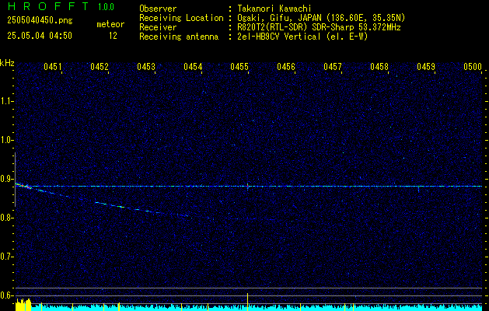This screenshot has width=489, height=311.
Task: Click observer name Takanori Kawachi
Action: pyautogui.click(x=274, y=9)
